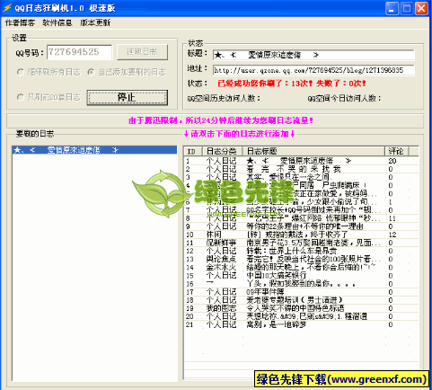This screenshot has width=432, height=390.
Task: Open the 作者博客 menu
Action: pyautogui.click(x=20, y=22)
